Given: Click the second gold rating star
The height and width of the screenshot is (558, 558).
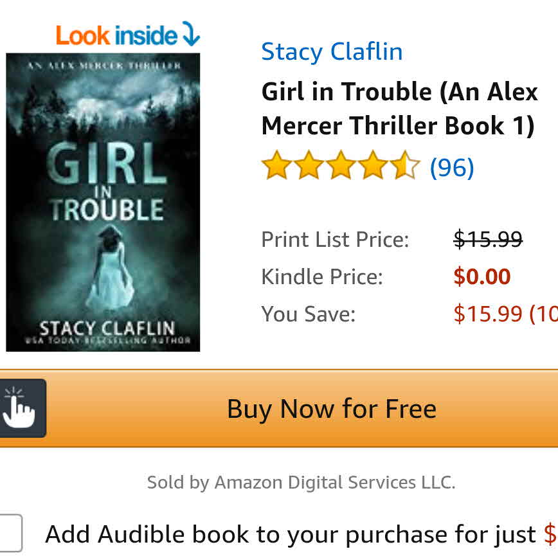Looking at the screenshot, I should [x=309, y=165].
